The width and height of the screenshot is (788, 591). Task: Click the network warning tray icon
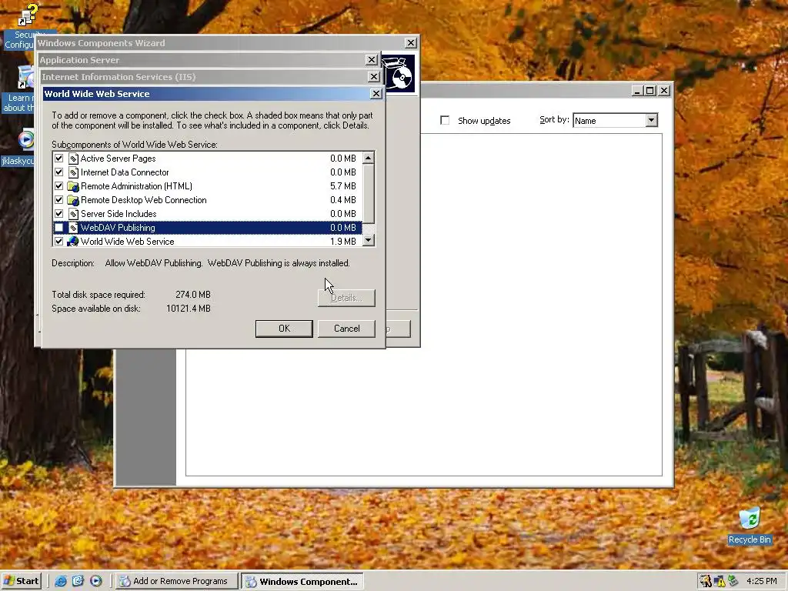click(x=720, y=582)
